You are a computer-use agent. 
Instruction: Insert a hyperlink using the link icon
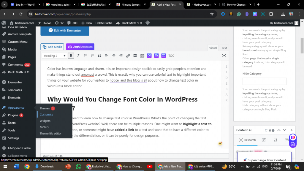coord(128,56)
